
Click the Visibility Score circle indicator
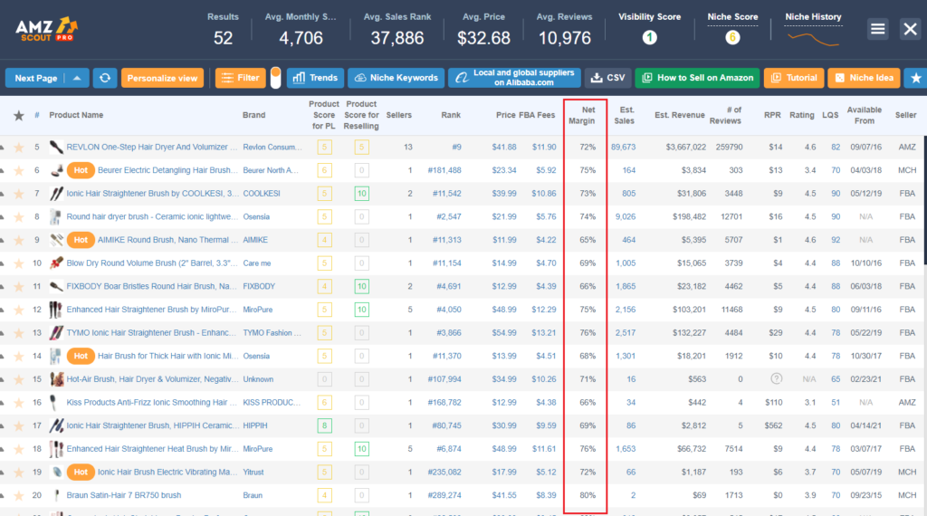click(x=649, y=37)
